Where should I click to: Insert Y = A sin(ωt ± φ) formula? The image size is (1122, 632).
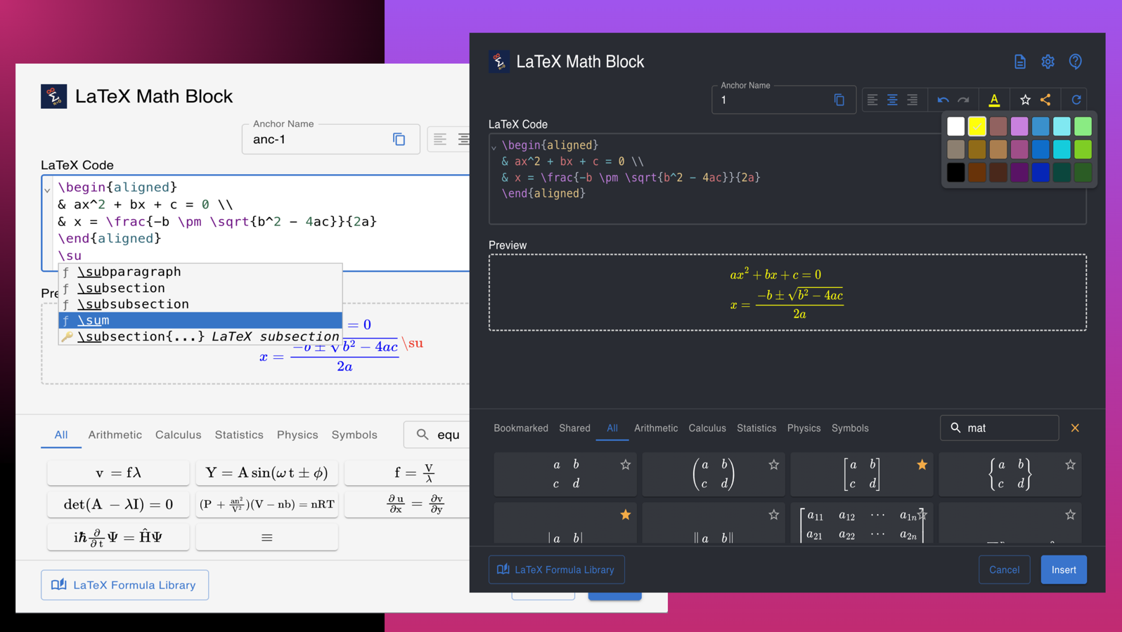[266, 473]
